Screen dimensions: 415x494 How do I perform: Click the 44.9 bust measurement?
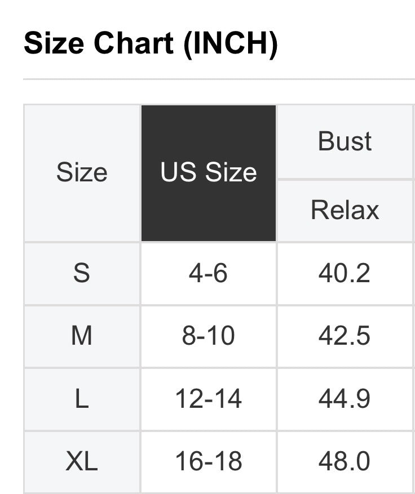point(345,399)
